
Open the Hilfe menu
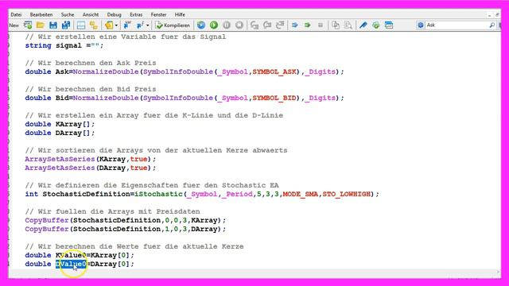tap(180, 14)
